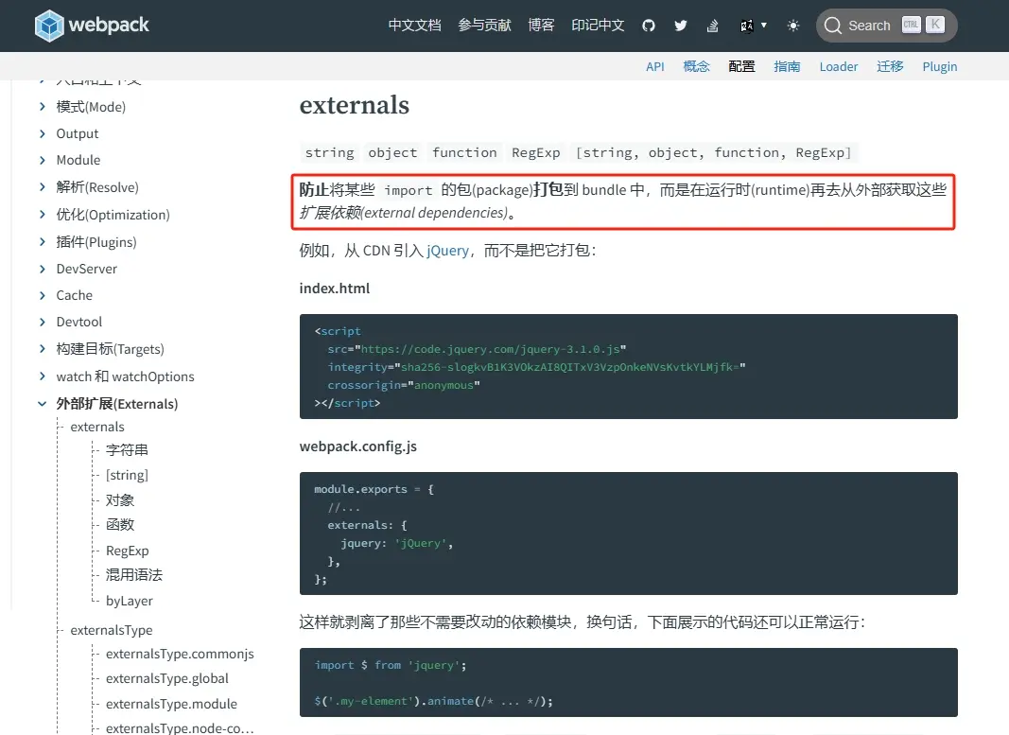Switch to the API tab

click(655, 66)
